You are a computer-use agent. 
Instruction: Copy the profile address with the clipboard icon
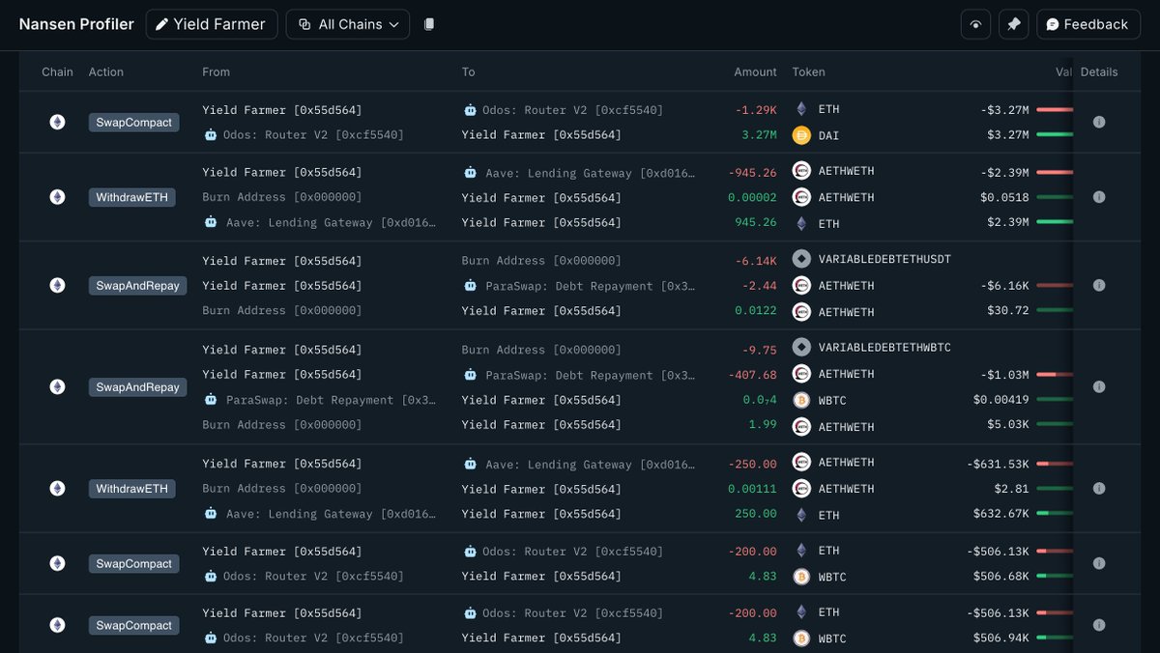point(429,24)
